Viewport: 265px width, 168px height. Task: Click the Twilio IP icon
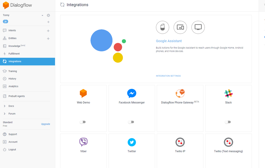180,142
